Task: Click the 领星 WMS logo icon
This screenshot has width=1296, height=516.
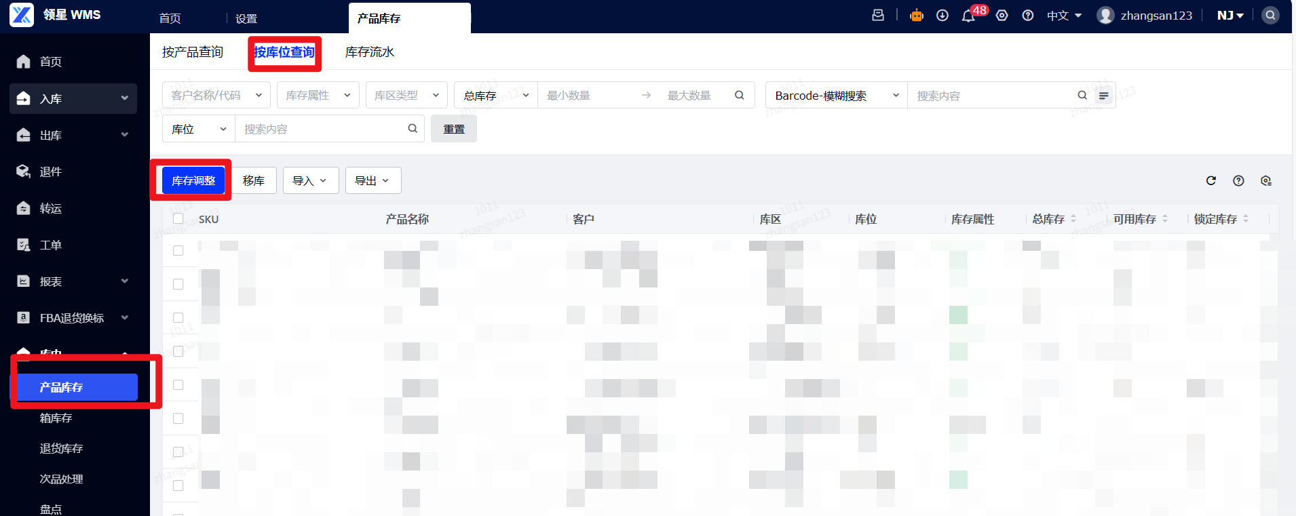Action: click(22, 15)
